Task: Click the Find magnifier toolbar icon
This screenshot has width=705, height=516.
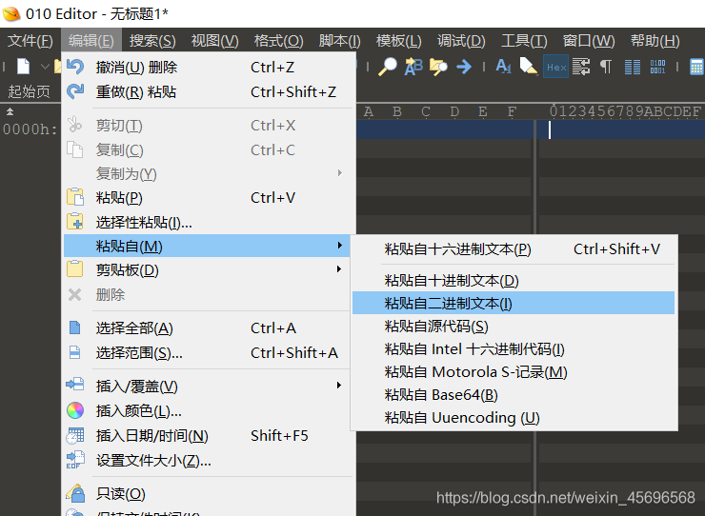Action: [387, 67]
